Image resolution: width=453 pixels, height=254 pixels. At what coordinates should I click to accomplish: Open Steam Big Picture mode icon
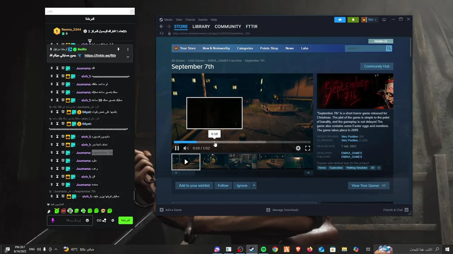[x=384, y=20]
